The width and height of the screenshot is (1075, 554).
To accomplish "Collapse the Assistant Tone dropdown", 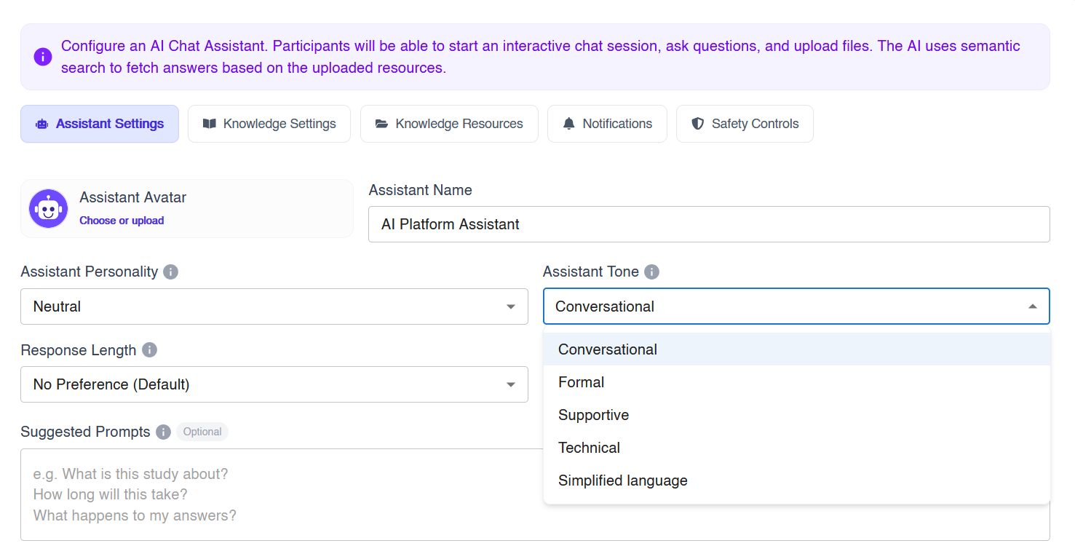I will click(796, 306).
